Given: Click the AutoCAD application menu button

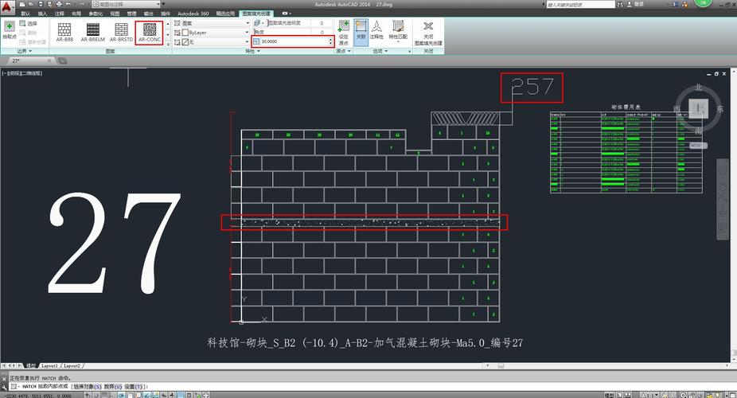Looking at the screenshot, I should click(6, 6).
